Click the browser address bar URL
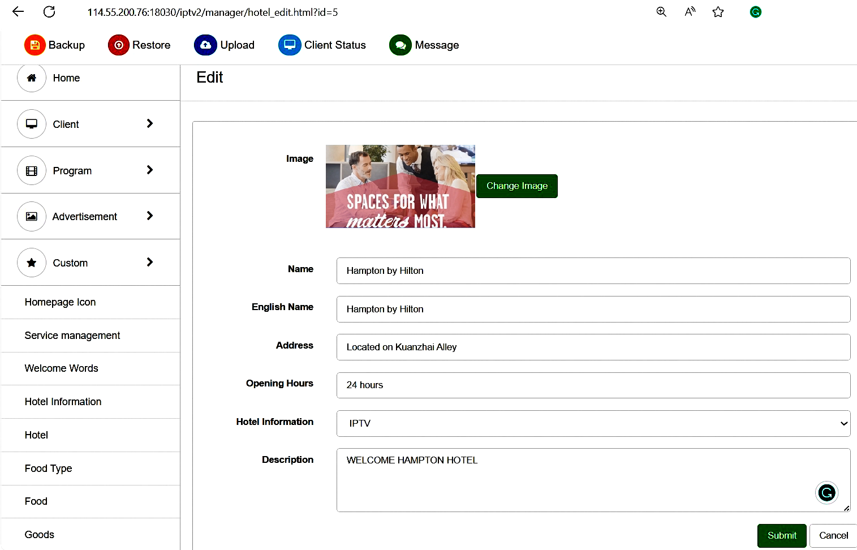 click(213, 12)
